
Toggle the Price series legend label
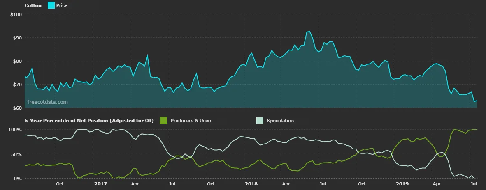tap(62, 6)
